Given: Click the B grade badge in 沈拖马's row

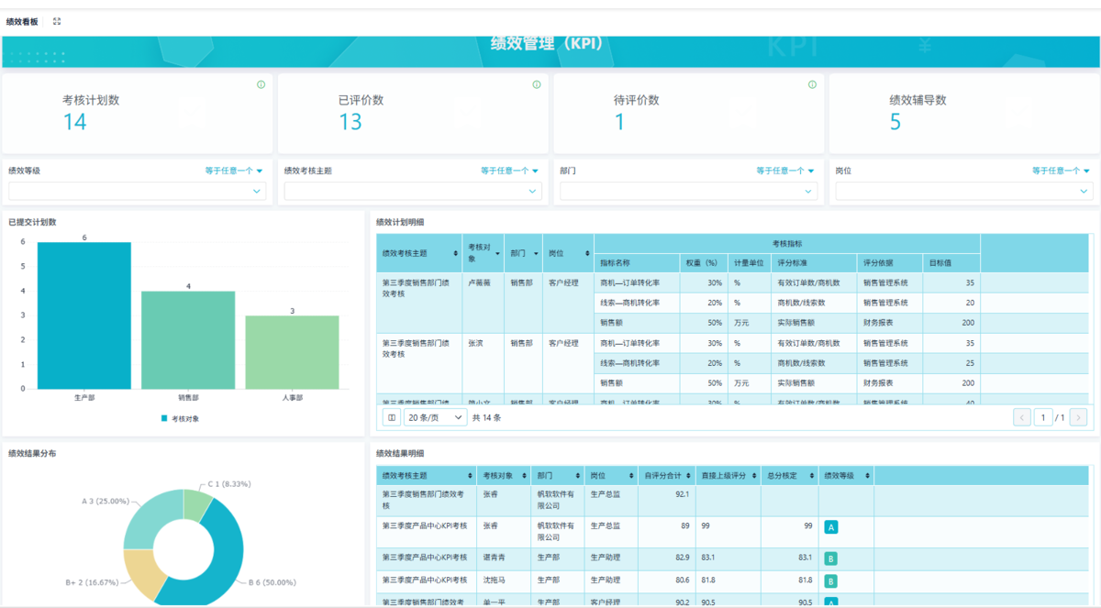Looking at the screenshot, I should click(830, 581).
